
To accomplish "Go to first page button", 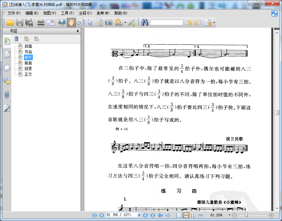I will coord(95,215).
